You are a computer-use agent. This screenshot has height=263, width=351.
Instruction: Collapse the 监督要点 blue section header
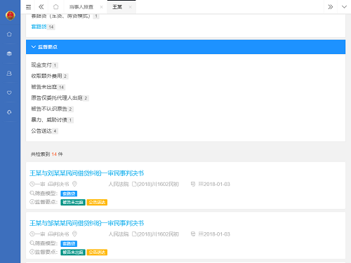coord(185,47)
